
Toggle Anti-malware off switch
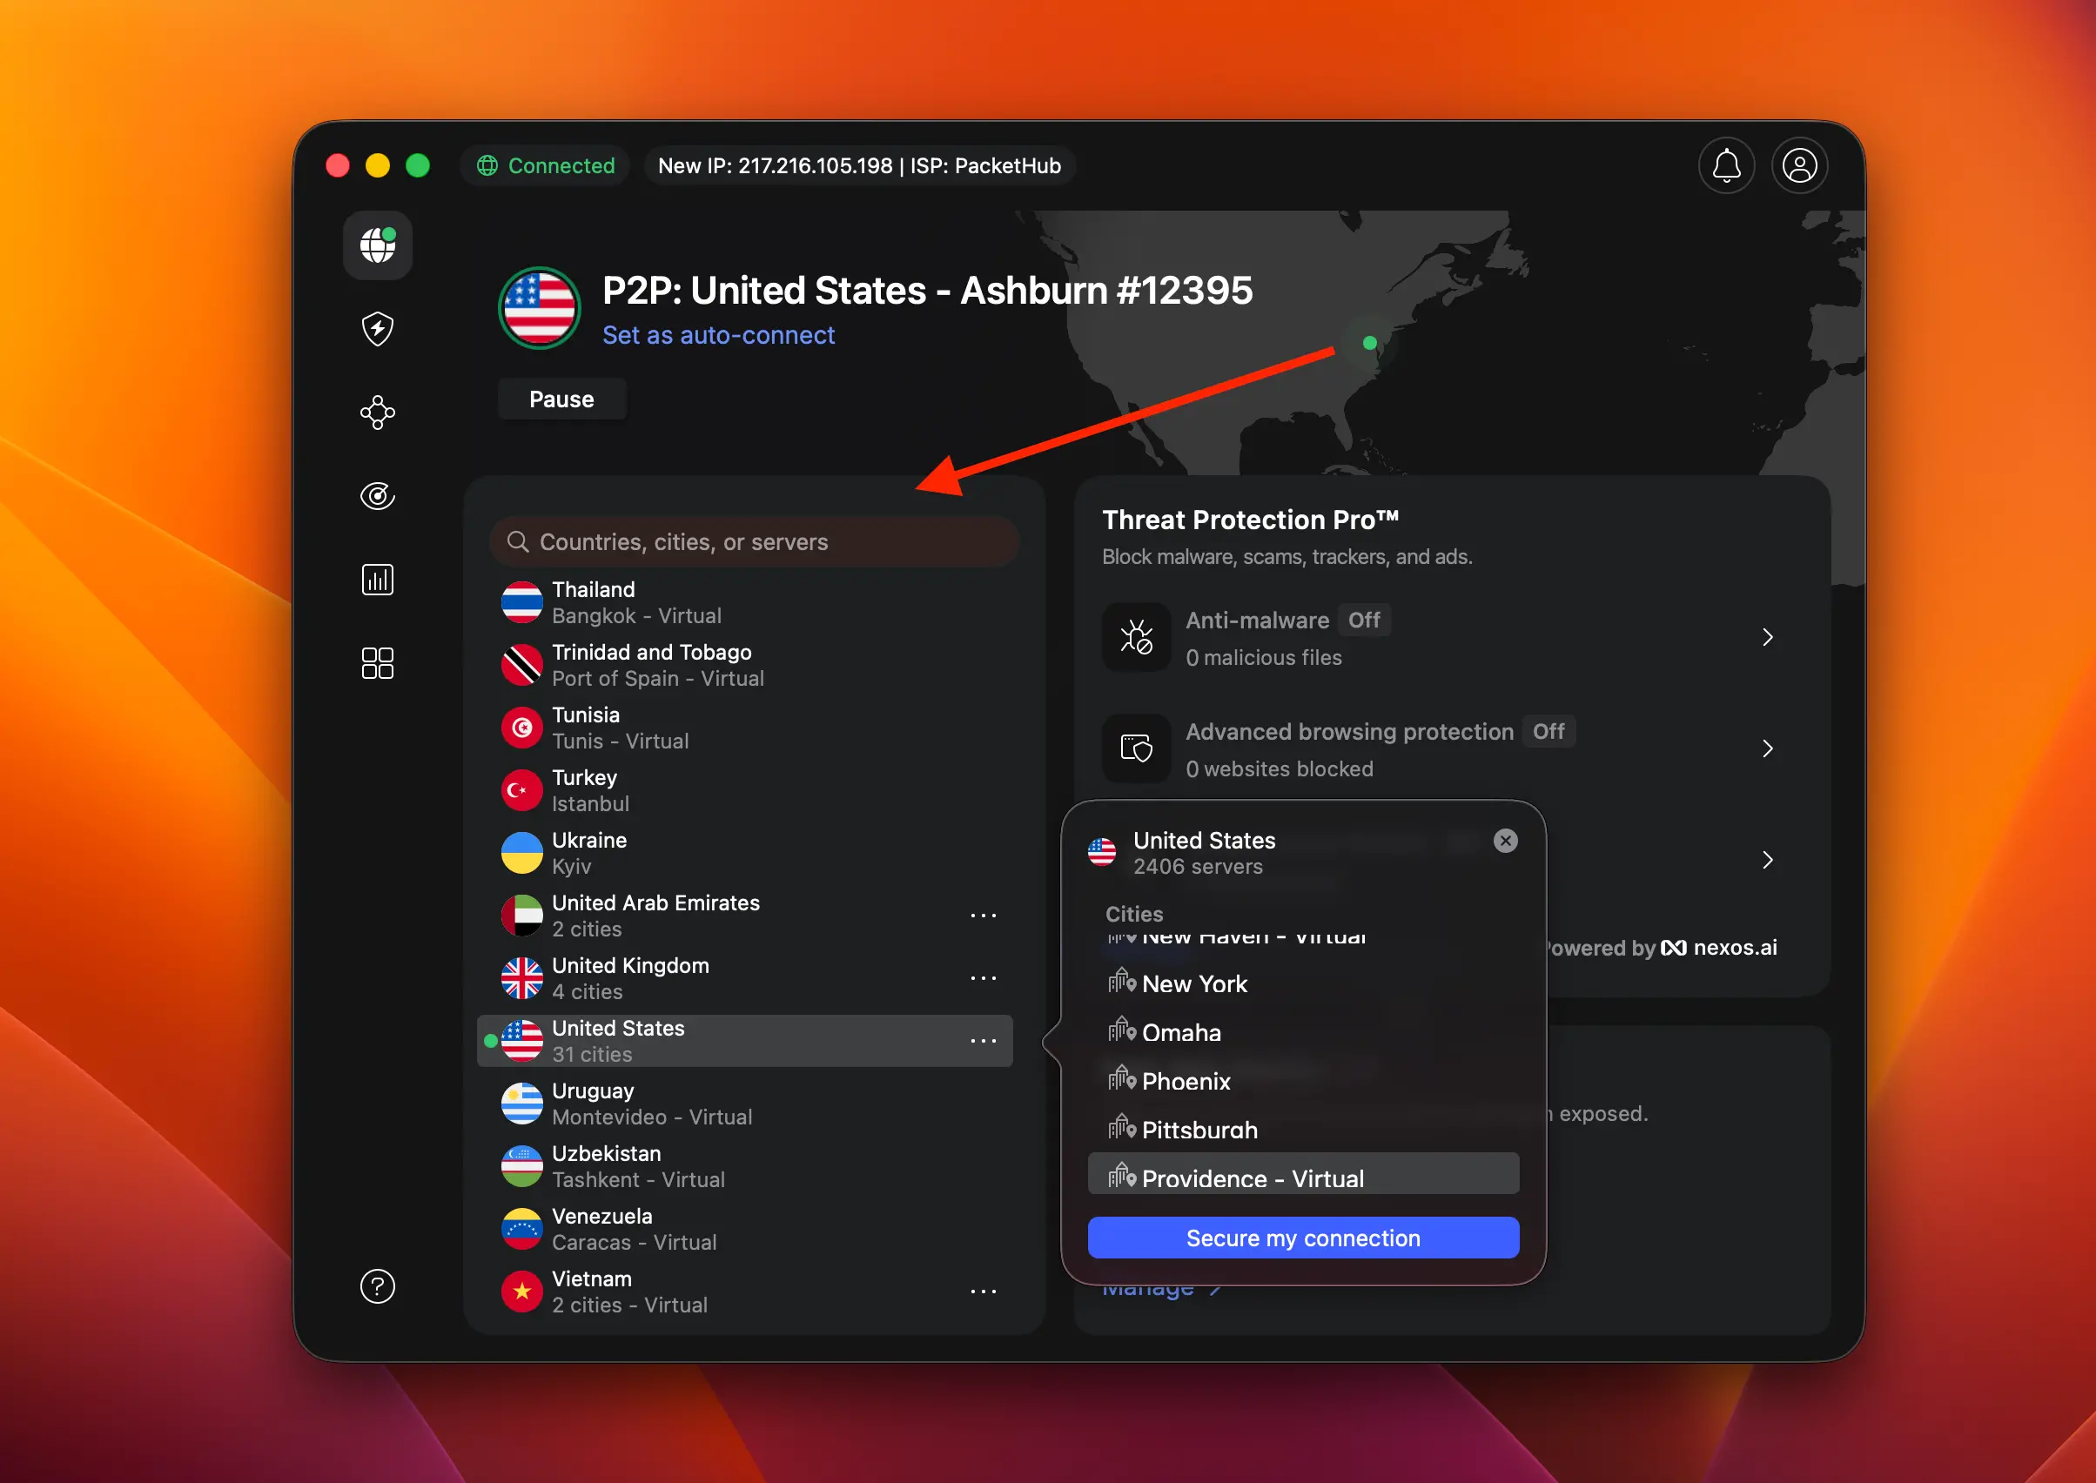tap(1364, 619)
